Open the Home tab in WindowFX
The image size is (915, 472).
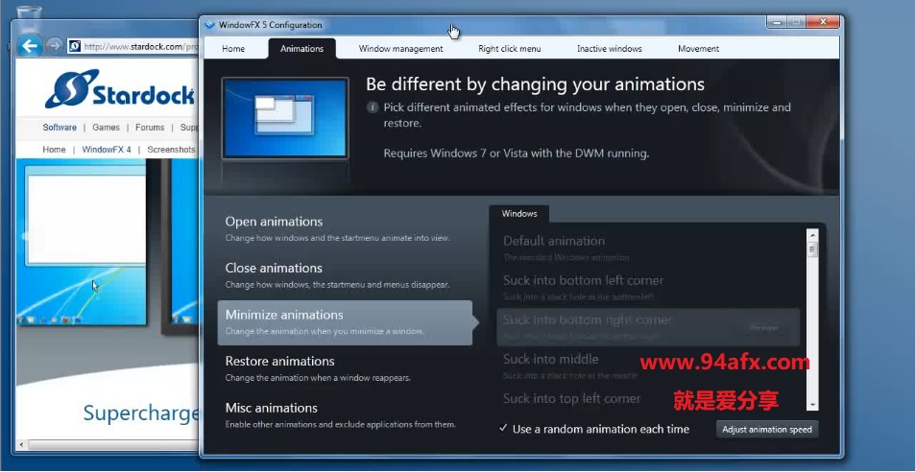[x=233, y=49]
